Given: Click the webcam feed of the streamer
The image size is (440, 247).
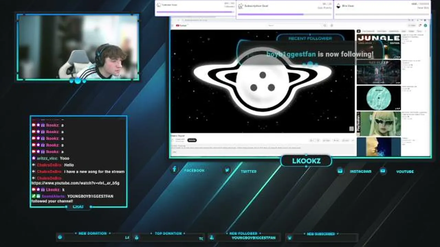Looking at the screenshot, I should (x=78, y=47).
